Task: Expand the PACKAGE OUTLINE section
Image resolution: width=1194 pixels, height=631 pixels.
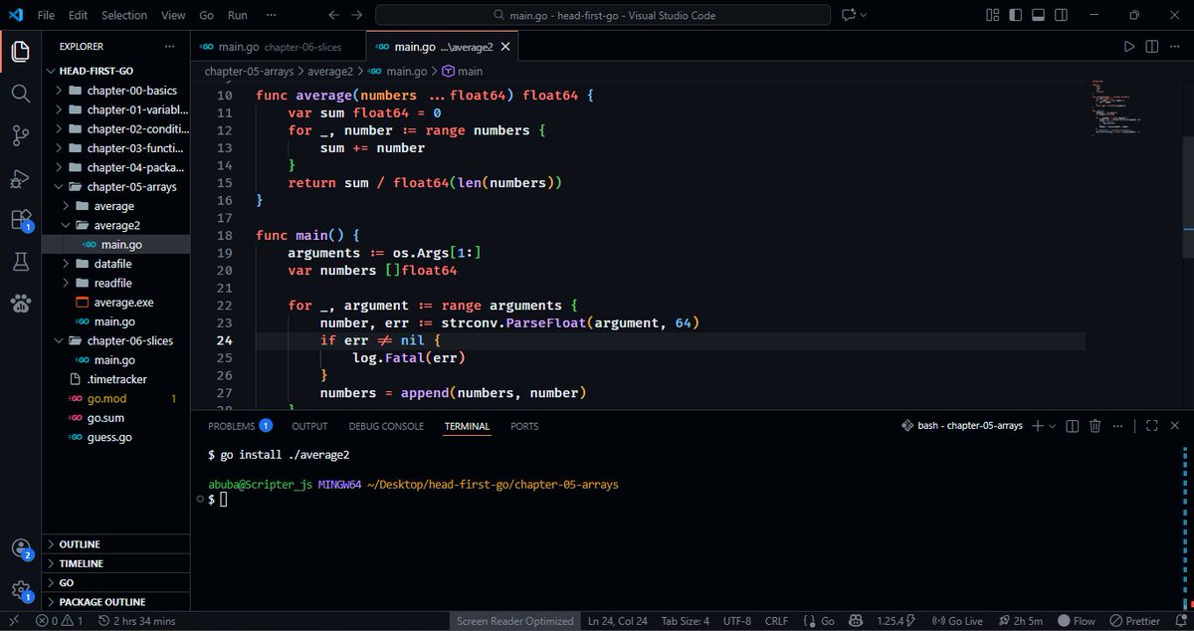Action: pos(116,602)
